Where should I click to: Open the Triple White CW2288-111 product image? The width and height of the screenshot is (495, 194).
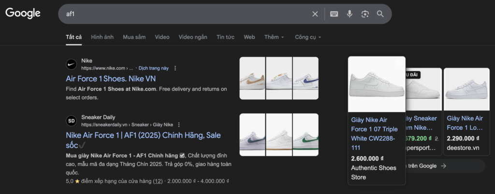377,84
